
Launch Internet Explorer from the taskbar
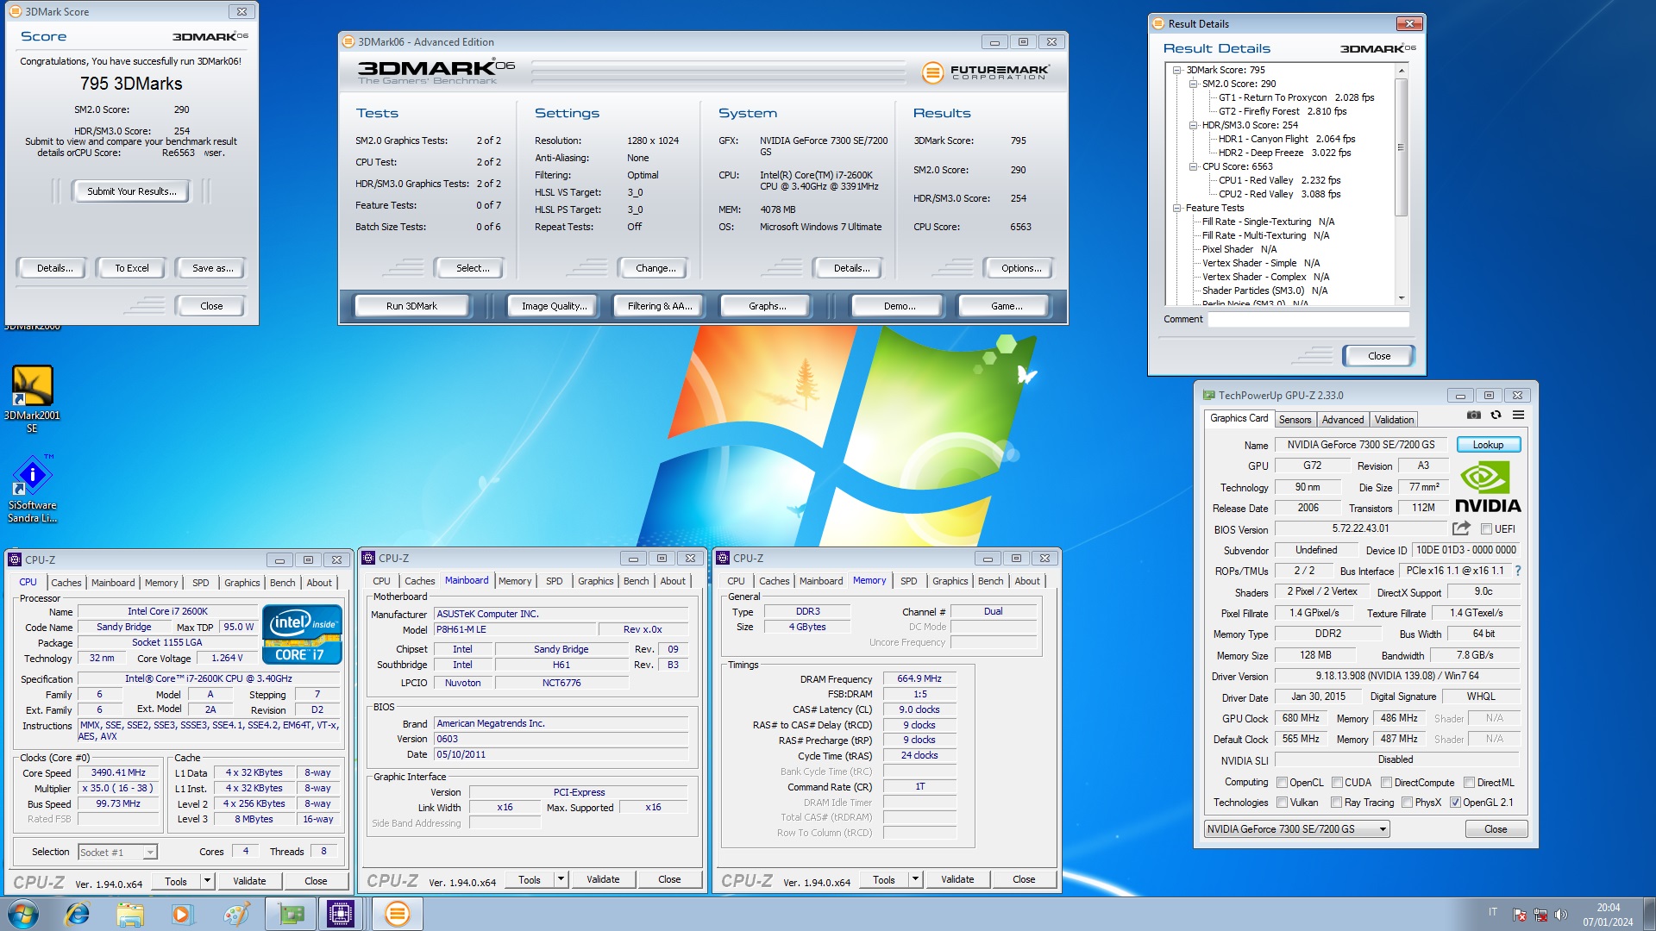point(78,914)
